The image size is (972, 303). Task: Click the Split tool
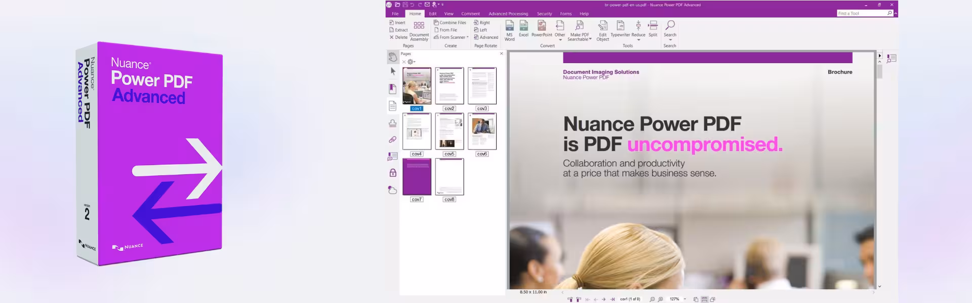(x=653, y=28)
